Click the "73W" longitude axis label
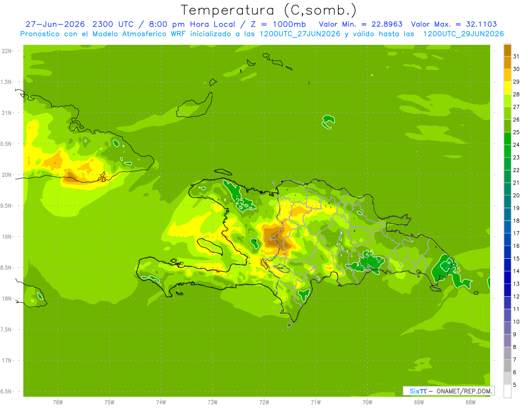528x408 pixels. click(x=213, y=402)
